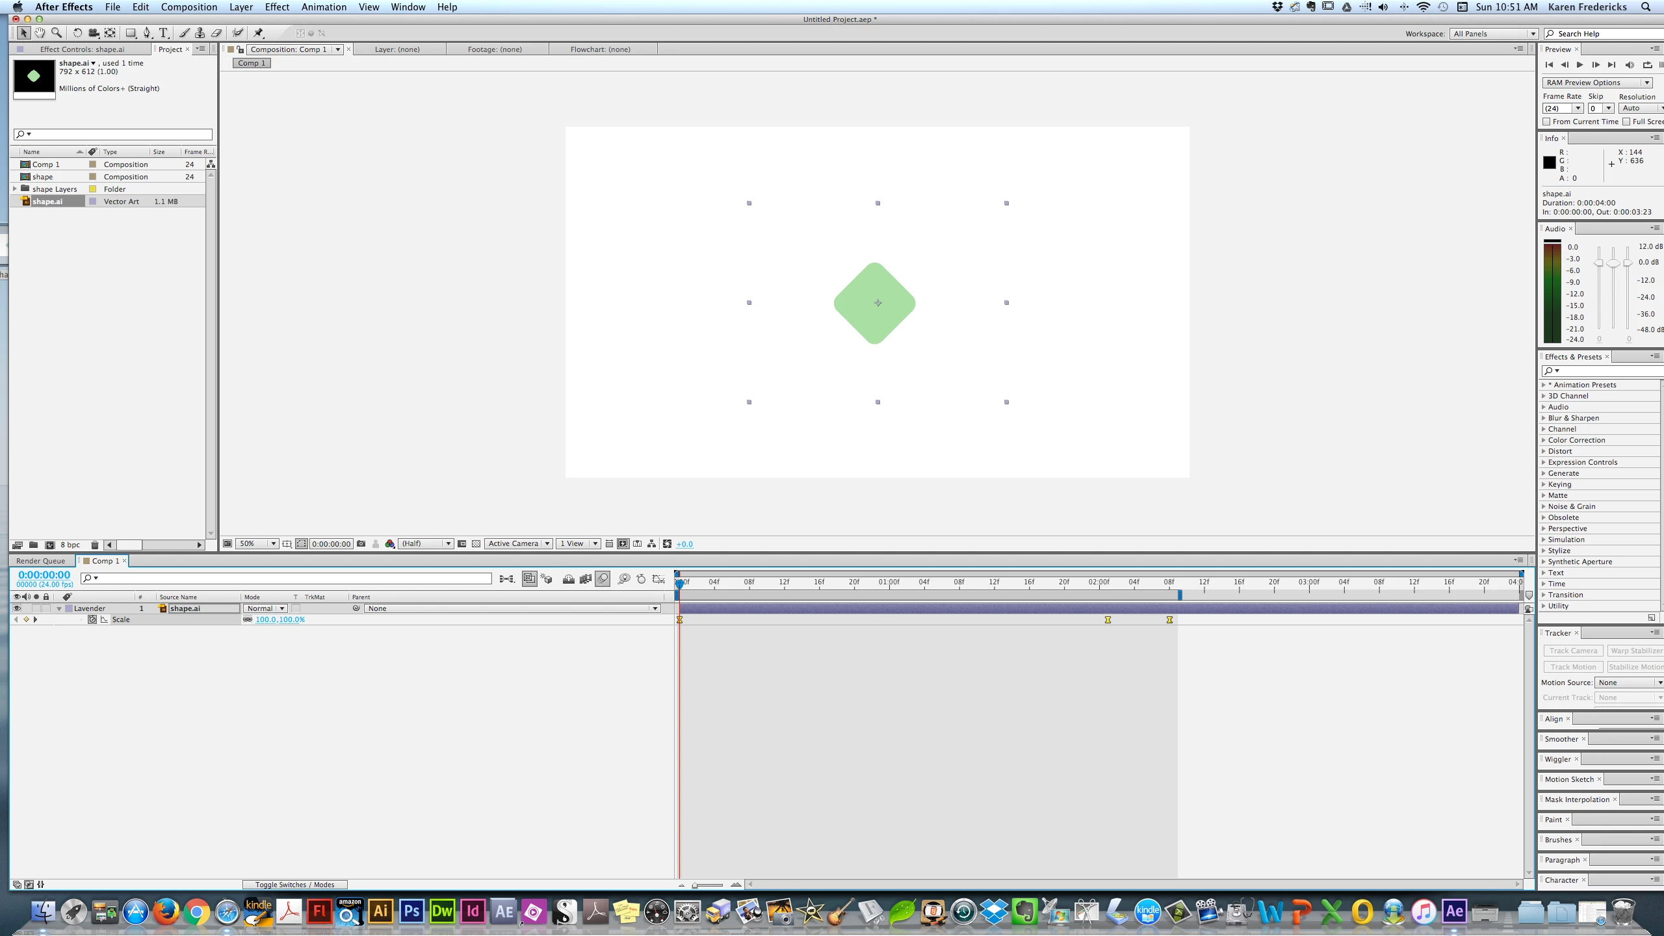The width and height of the screenshot is (1664, 936).
Task: Select the Rotation tool
Action: 77,32
